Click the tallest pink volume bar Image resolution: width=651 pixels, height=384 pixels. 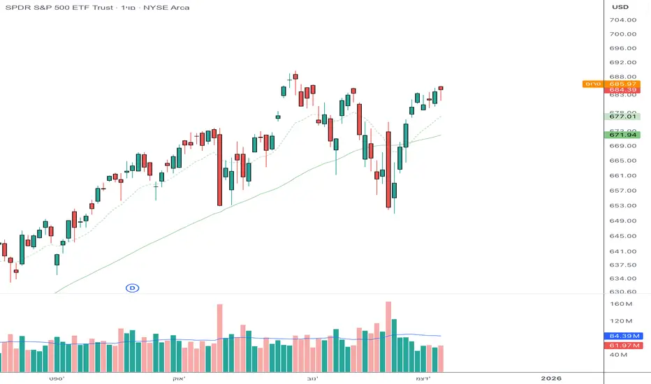pyautogui.click(x=388, y=336)
